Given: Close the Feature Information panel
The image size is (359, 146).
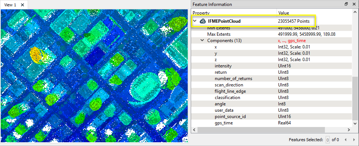Looking at the screenshot, I should [355, 4].
